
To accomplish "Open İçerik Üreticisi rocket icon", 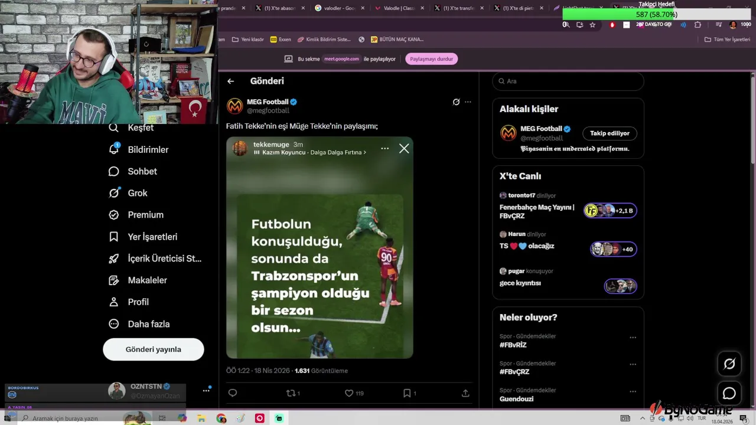I will point(114,259).
